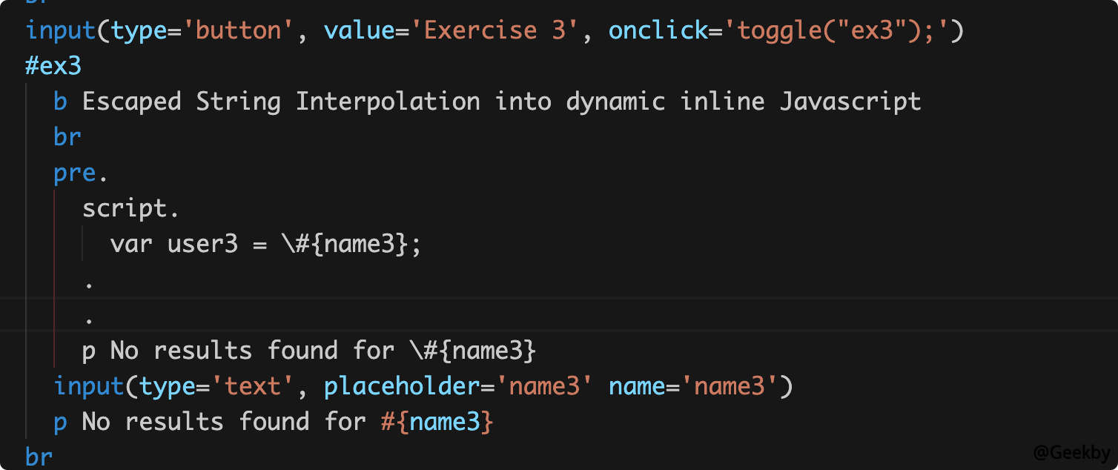Screen dimensions: 1118x470
Task: Click the #ex3 id selector line
Action: point(53,66)
